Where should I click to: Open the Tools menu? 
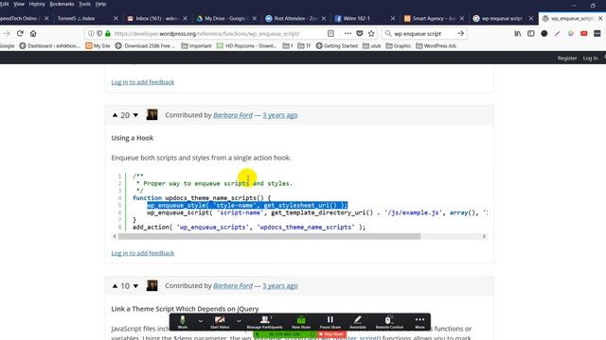click(x=84, y=4)
